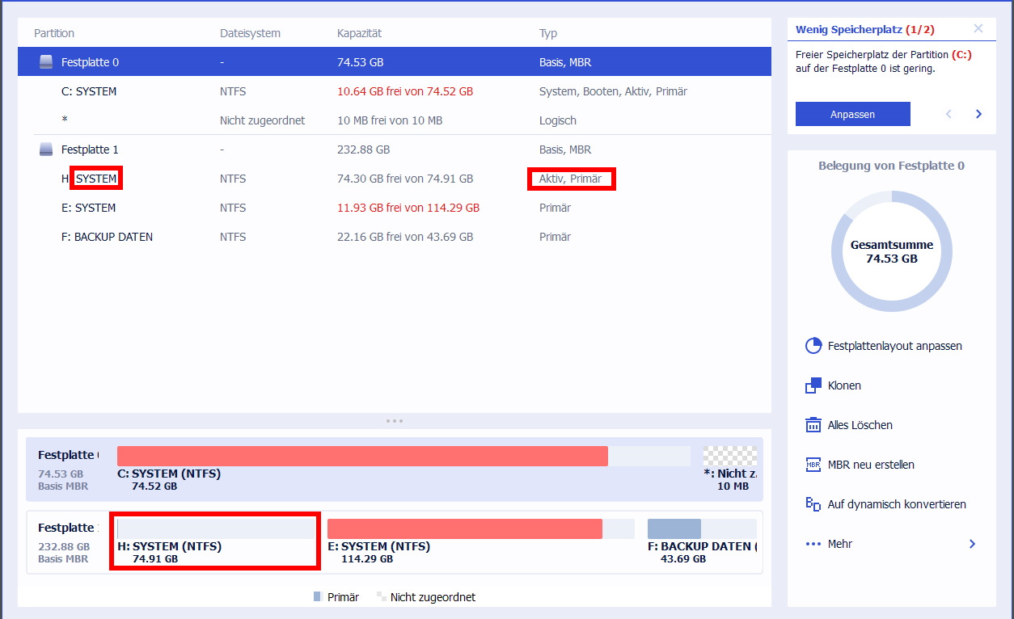Click the Mehr three-dots icon
Screen dimensions: 1014x619
[x=813, y=544]
